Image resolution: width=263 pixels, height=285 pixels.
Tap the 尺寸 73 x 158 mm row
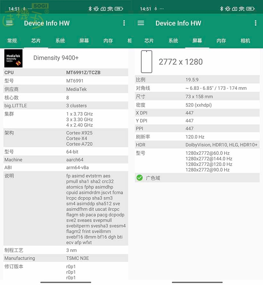tap(197, 97)
